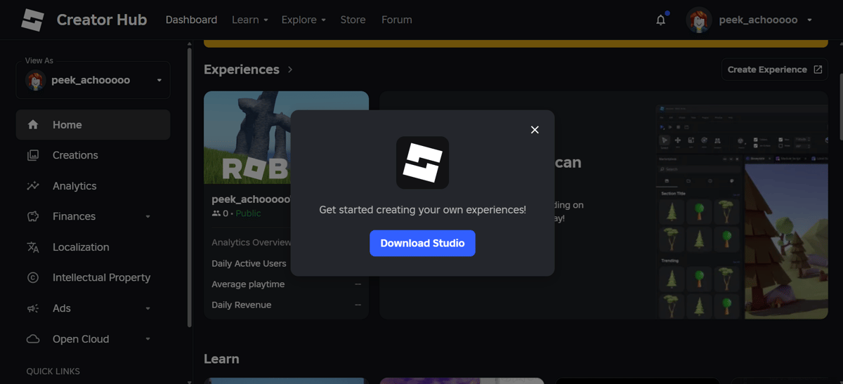
Task: Open the Experiences section heading link
Action: (x=242, y=69)
